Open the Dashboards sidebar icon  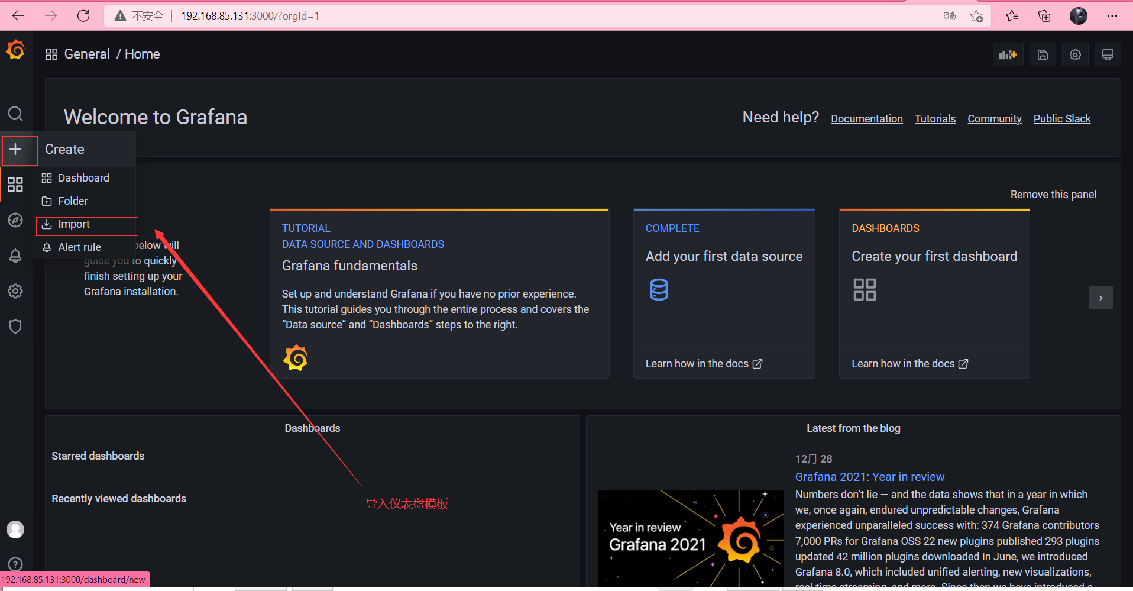pyautogui.click(x=15, y=185)
